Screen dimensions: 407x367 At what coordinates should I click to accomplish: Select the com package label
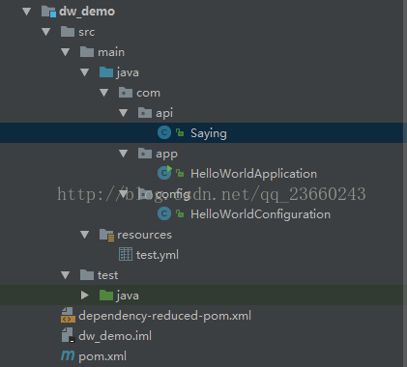click(x=148, y=93)
